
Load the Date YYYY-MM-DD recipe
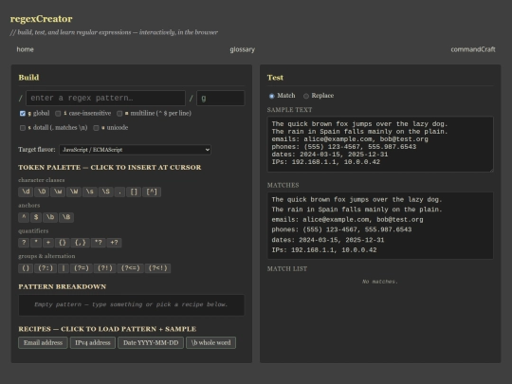click(151, 343)
